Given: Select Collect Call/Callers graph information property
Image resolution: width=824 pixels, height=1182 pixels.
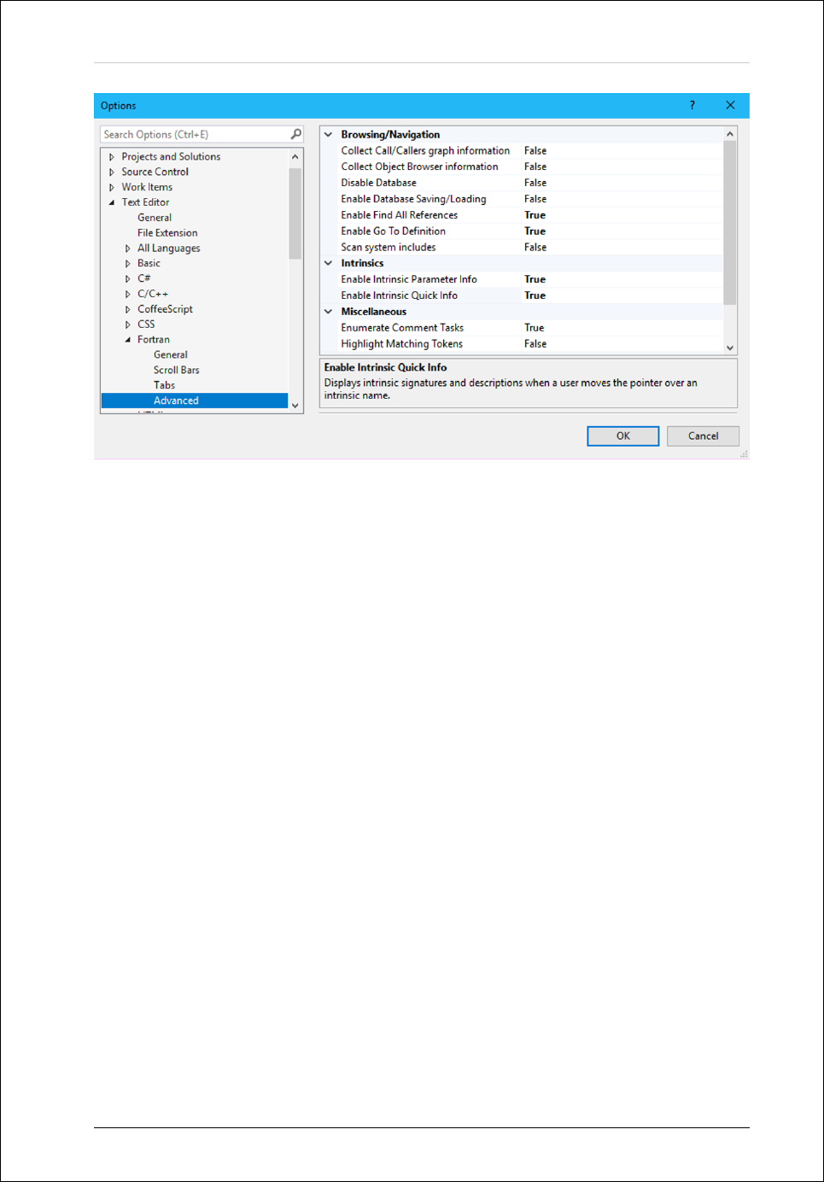Looking at the screenshot, I should (425, 151).
